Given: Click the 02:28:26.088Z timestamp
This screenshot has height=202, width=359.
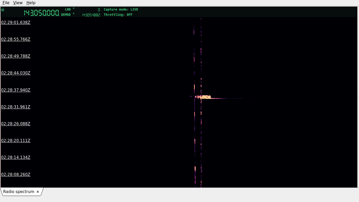Looking at the screenshot, I should [x=16, y=124].
